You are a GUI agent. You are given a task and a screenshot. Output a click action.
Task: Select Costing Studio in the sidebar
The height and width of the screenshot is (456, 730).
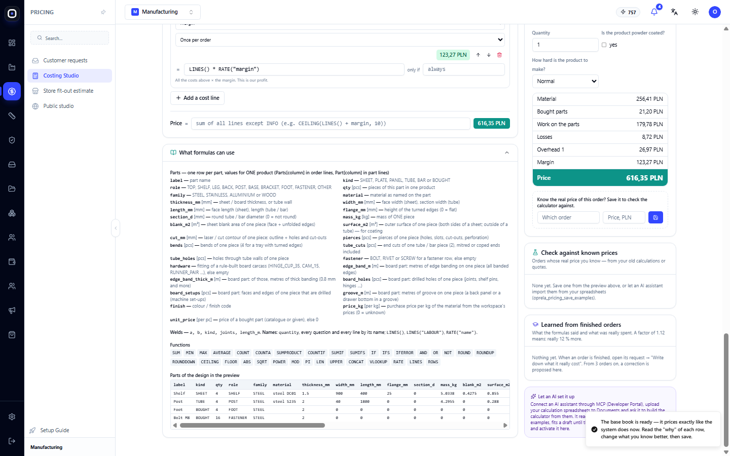(70, 75)
